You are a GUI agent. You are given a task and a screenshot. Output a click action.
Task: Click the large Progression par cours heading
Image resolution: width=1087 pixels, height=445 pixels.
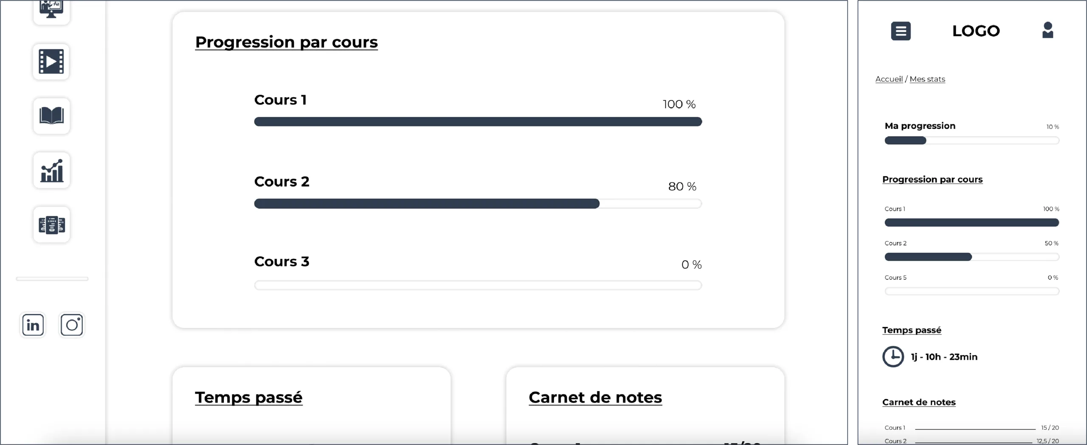286,42
